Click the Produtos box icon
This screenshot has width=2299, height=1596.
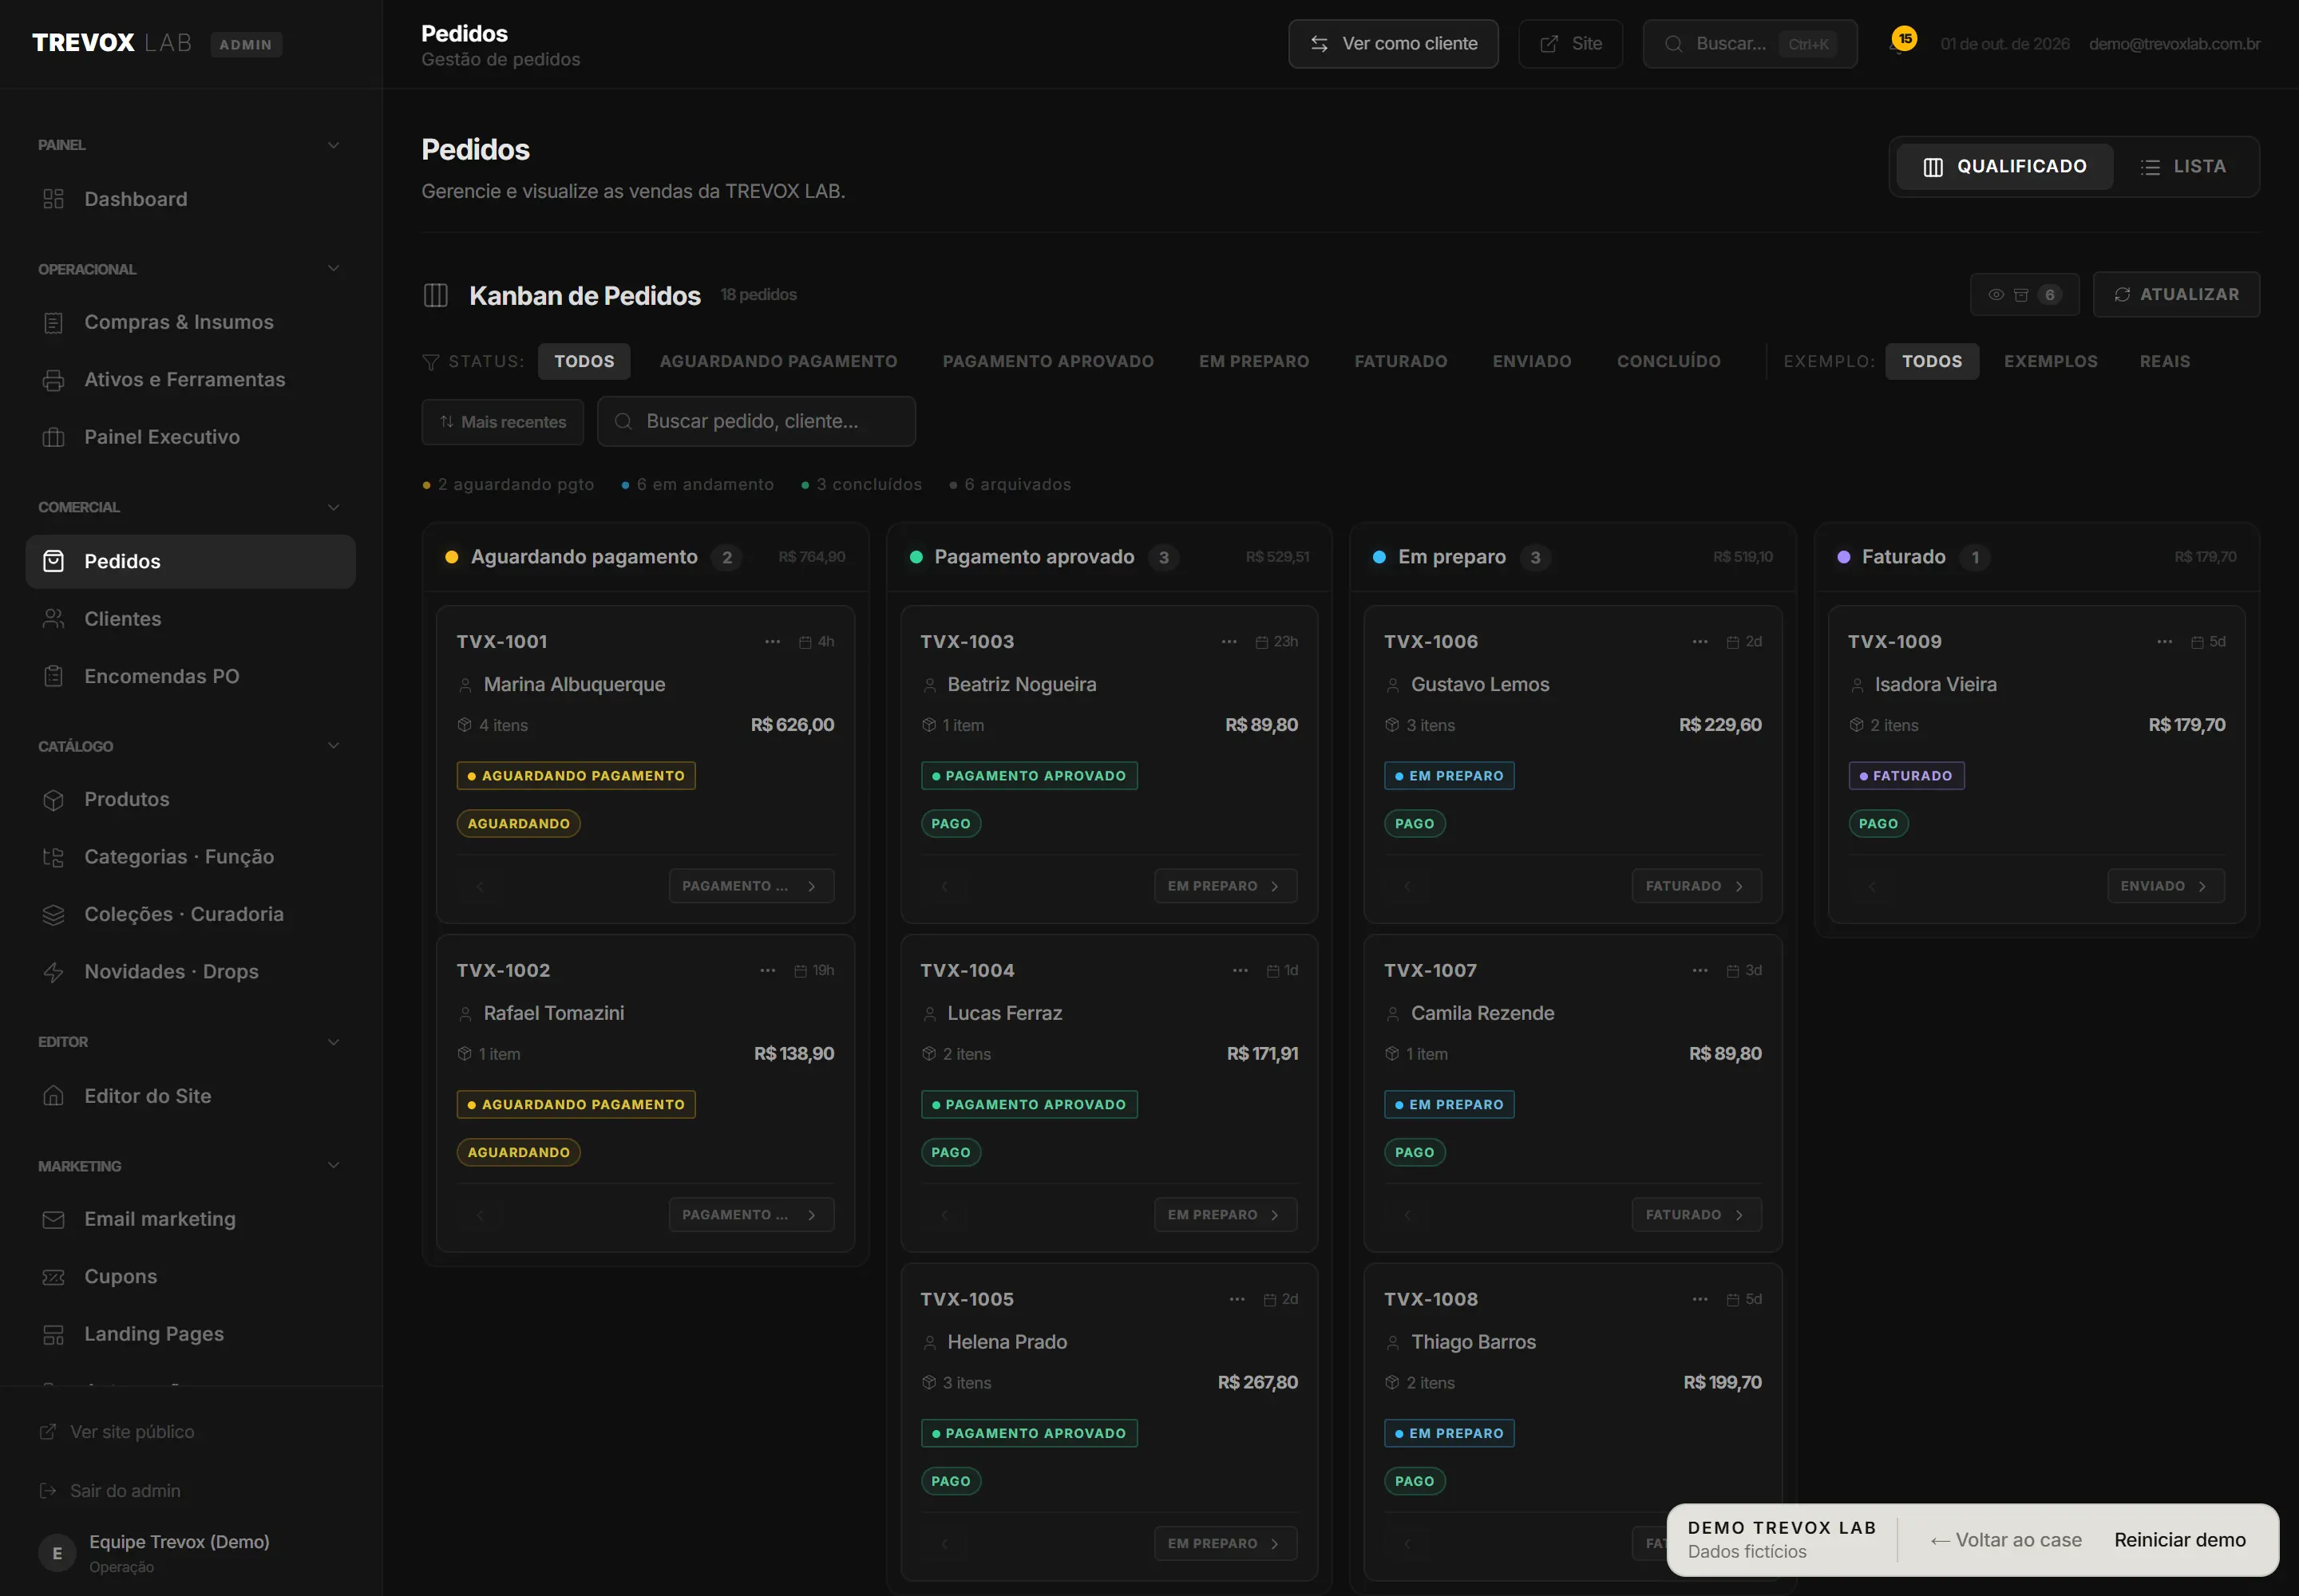tap(54, 800)
